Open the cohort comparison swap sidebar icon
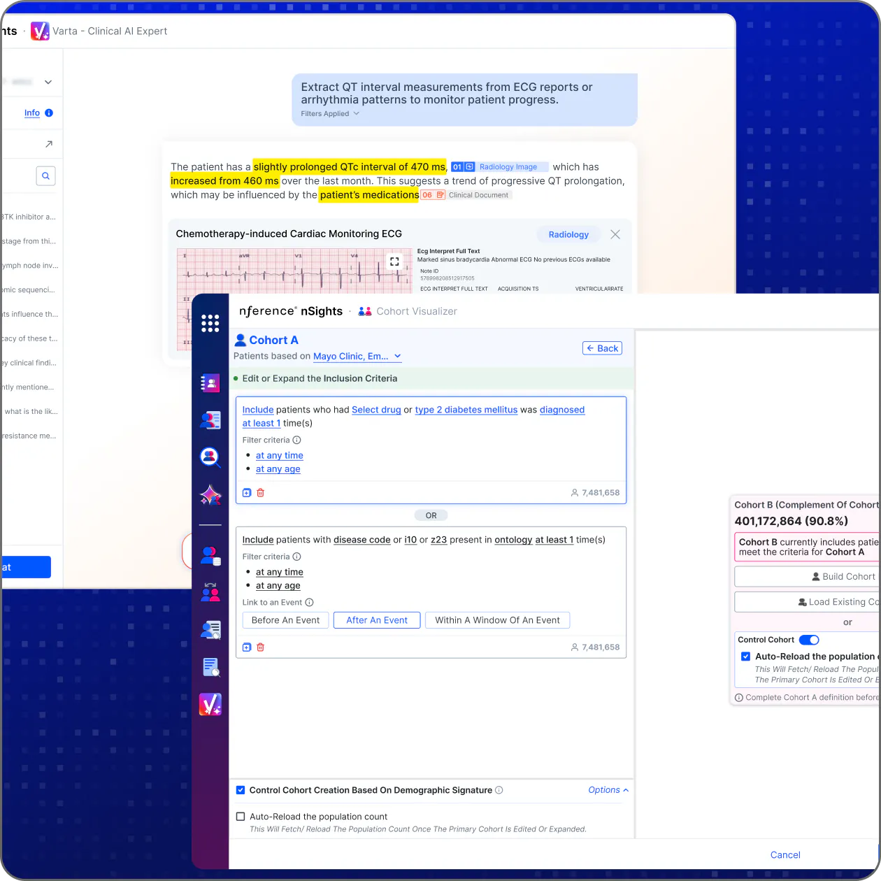 (210, 592)
